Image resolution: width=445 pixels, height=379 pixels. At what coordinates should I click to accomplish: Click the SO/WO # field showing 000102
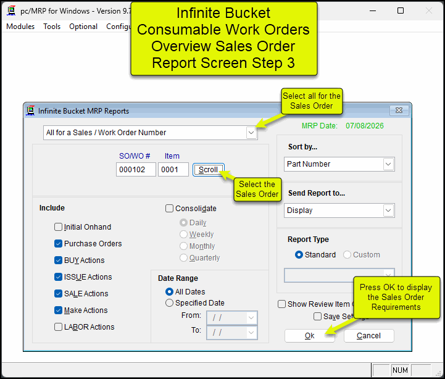pyautogui.click(x=136, y=170)
